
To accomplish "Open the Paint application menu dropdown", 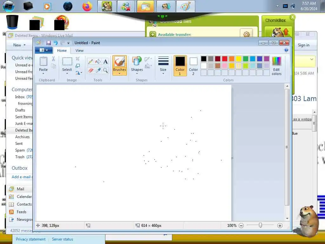I will click(44, 50).
